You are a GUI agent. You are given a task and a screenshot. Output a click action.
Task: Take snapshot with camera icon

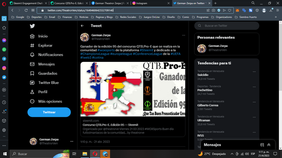(213, 11)
